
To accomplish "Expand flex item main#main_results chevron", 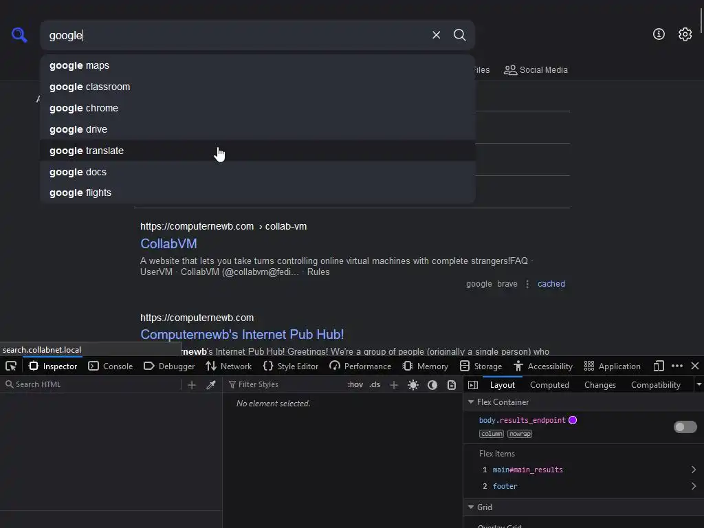I will [694, 470].
